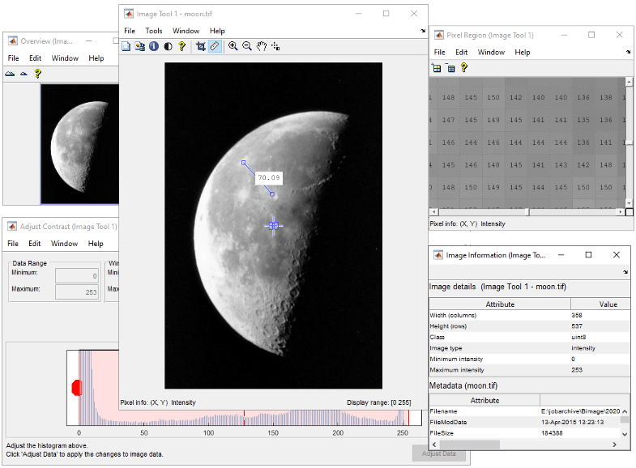Click the Image Information icon in Image Tool
Screen dimensions: 636x468
[154, 46]
